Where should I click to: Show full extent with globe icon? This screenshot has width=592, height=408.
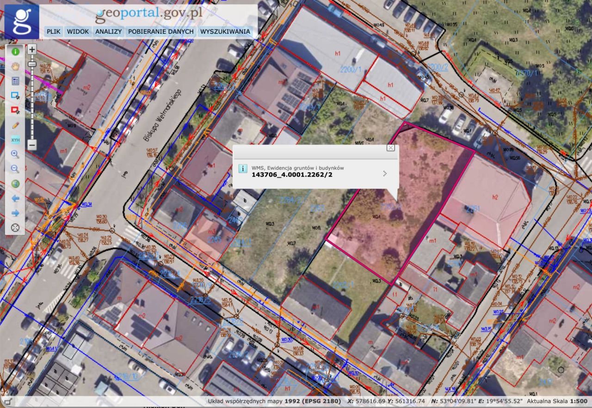[x=15, y=183]
